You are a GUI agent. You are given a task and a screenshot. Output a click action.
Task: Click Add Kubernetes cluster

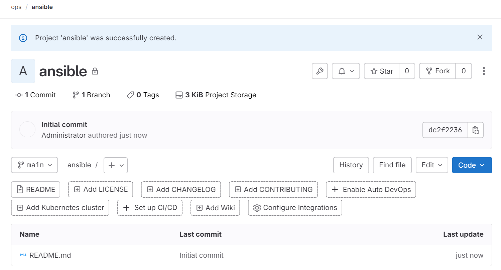click(60, 208)
